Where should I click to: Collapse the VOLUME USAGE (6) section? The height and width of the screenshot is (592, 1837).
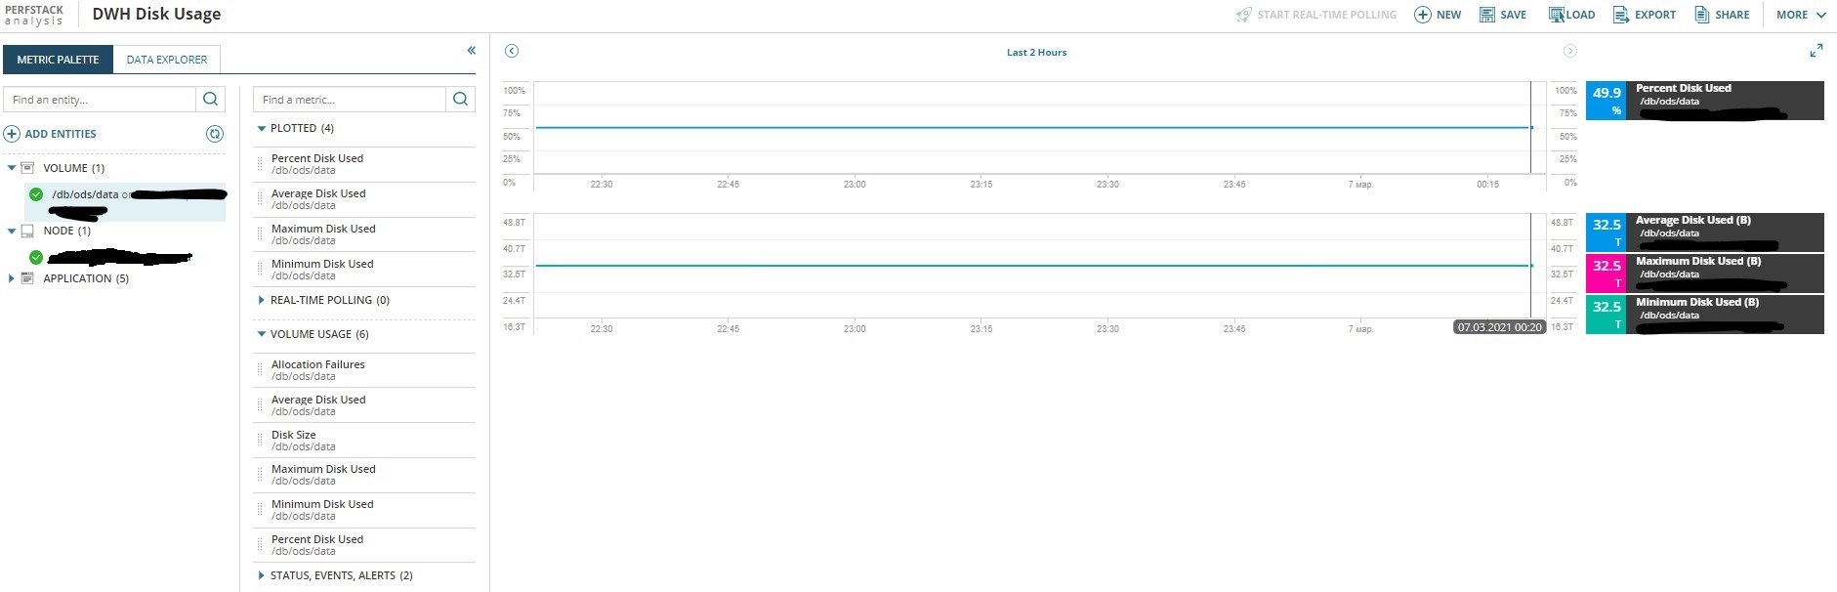click(262, 334)
